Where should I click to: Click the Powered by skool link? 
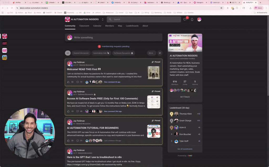pyautogui.click(x=185, y=156)
